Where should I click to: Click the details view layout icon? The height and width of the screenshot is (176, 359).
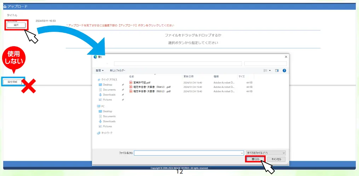(265, 71)
